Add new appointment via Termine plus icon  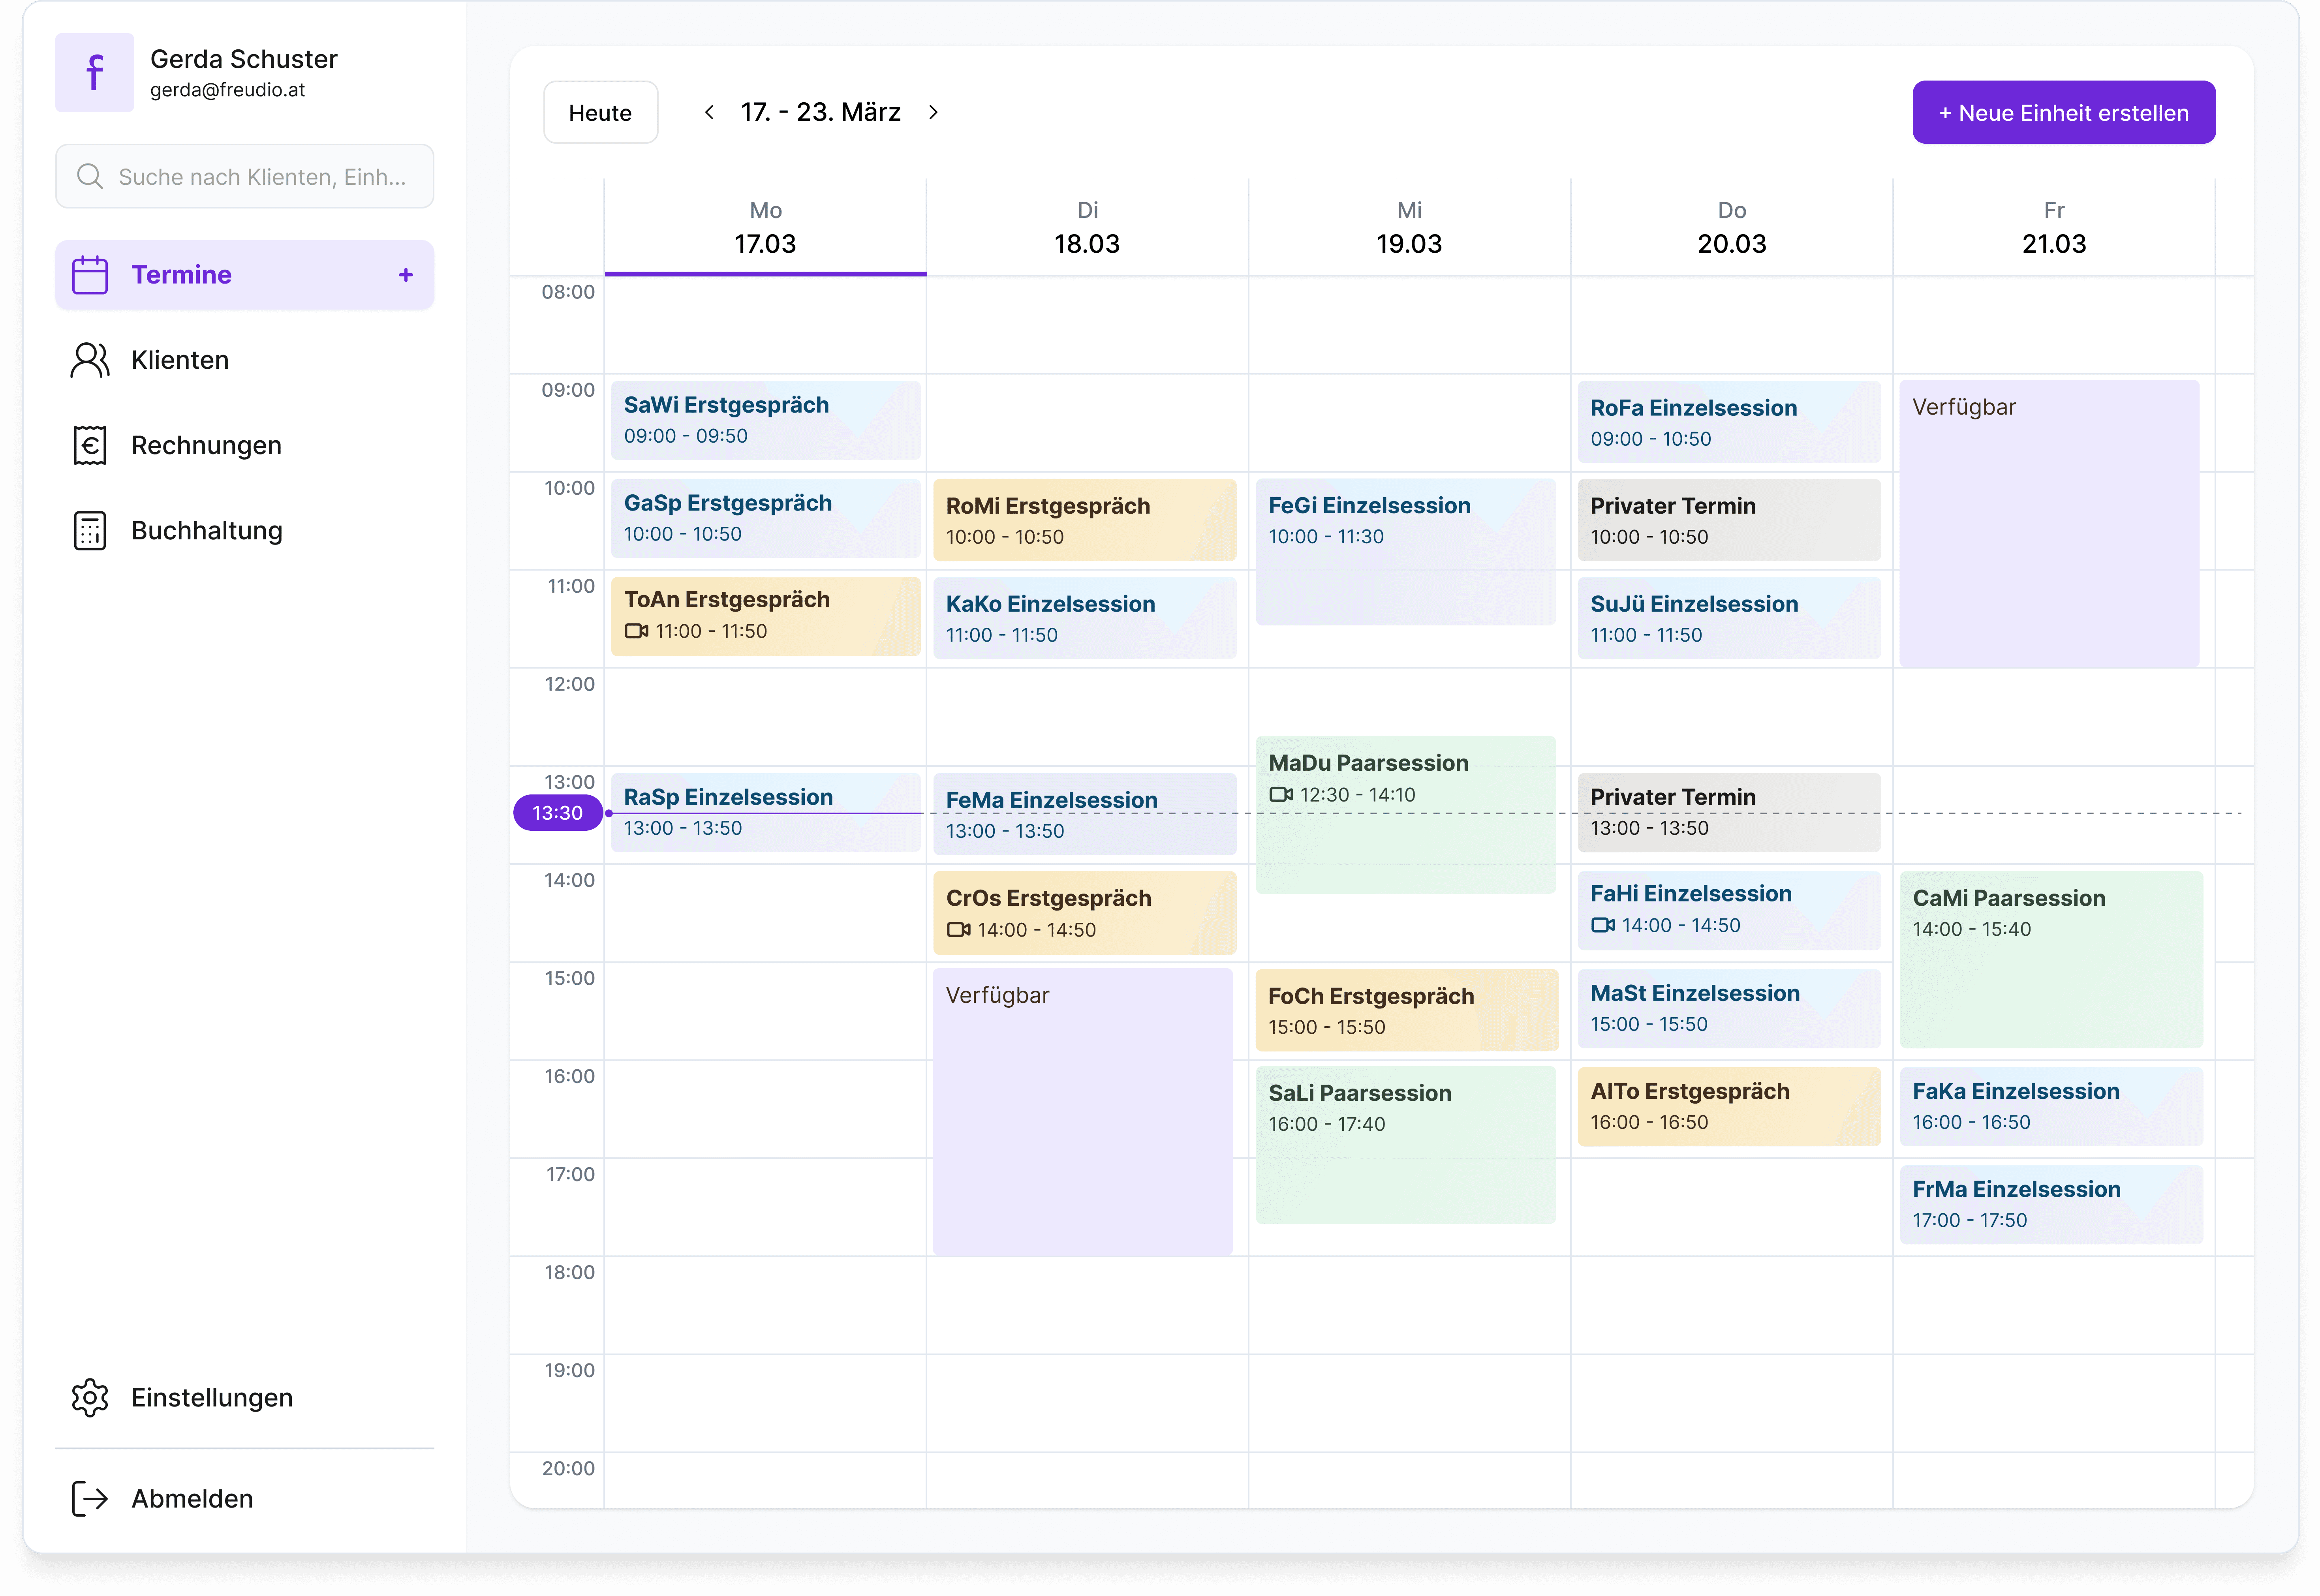tap(406, 275)
